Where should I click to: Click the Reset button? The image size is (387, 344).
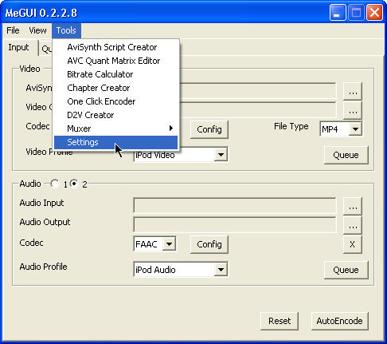pyautogui.click(x=279, y=321)
